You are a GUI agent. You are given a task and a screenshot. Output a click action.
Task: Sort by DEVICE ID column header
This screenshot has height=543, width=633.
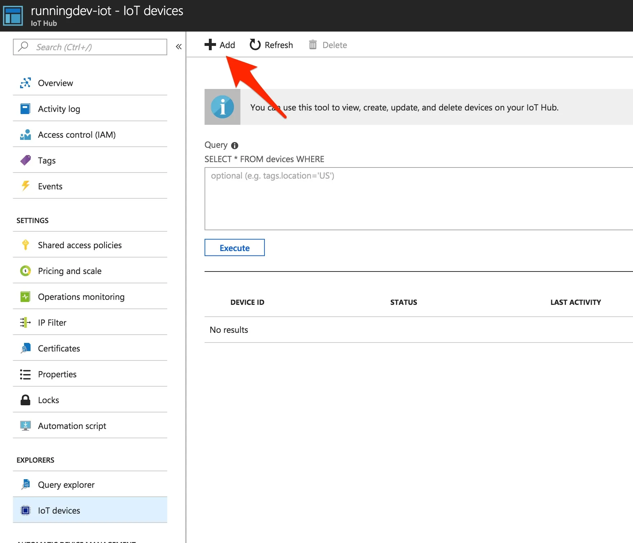click(247, 302)
